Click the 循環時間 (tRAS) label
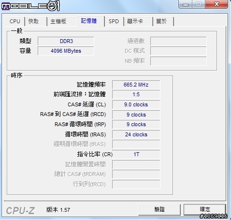 coord(86,134)
